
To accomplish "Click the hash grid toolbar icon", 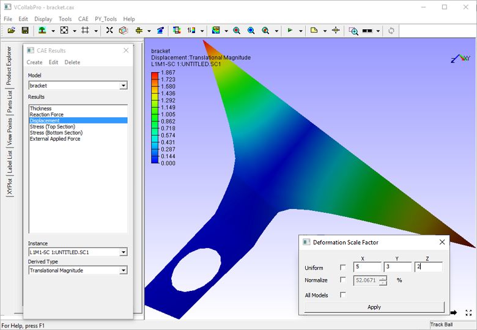I will pos(85,31).
